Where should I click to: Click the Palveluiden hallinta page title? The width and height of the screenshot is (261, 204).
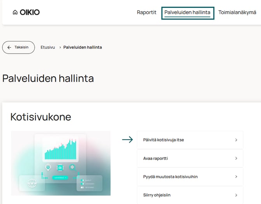click(48, 78)
